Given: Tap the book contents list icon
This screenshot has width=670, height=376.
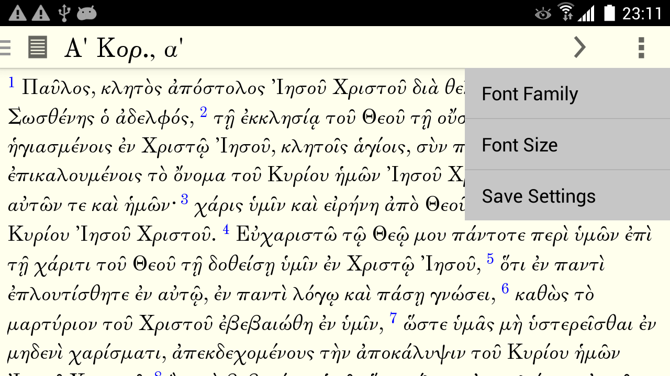Looking at the screenshot, I should pos(38,48).
